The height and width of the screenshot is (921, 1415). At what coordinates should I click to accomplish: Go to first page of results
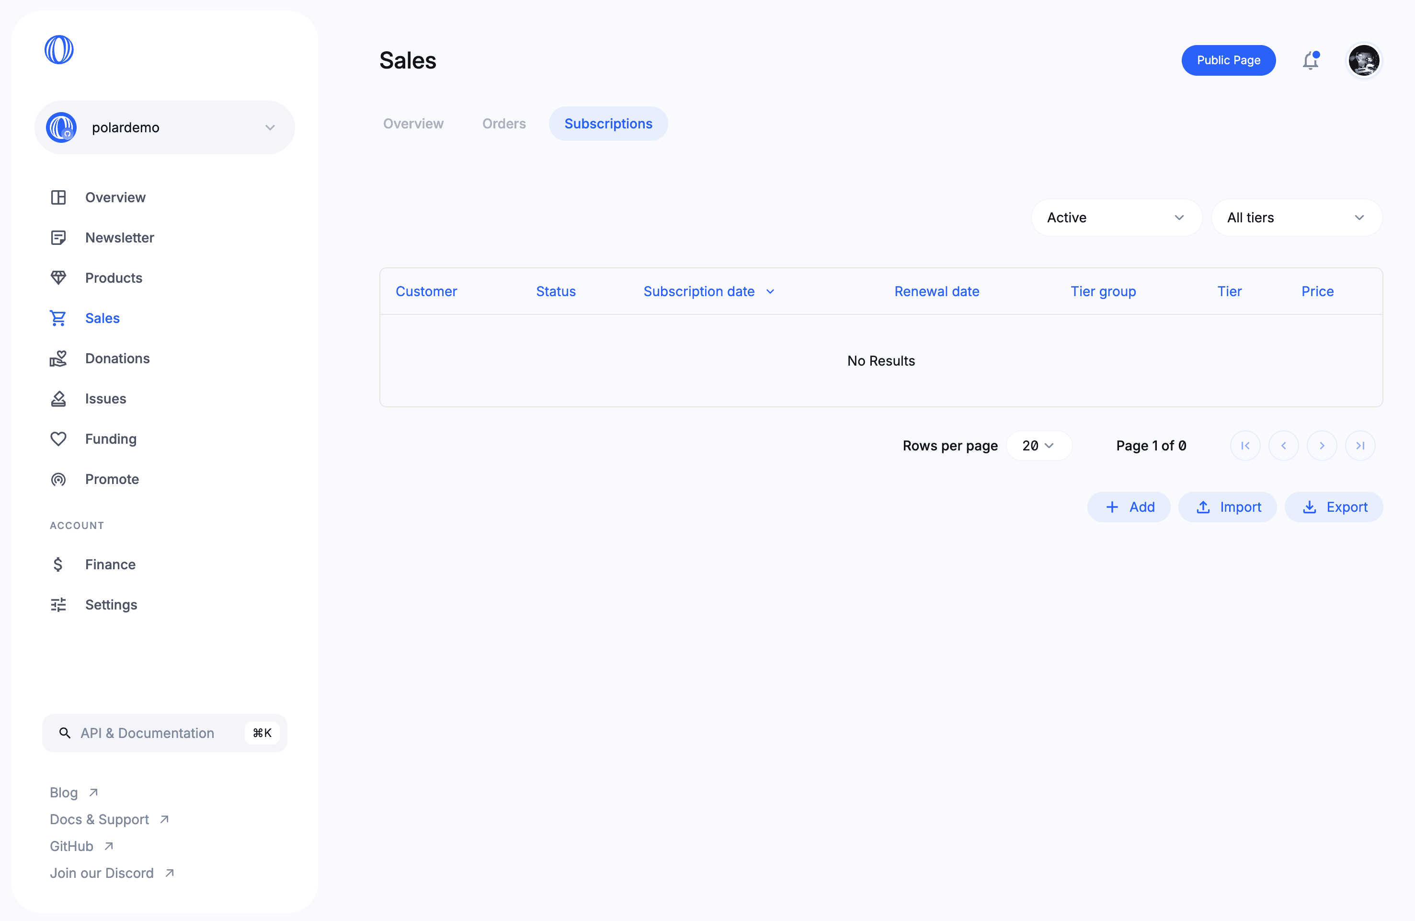click(1245, 446)
